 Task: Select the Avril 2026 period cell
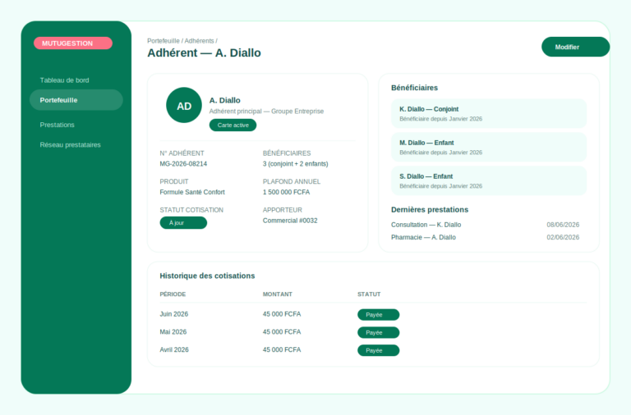[174, 349]
